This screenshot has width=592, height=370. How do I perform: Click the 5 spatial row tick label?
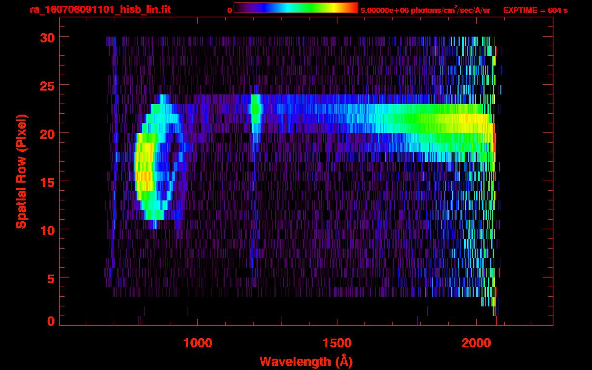50,278
